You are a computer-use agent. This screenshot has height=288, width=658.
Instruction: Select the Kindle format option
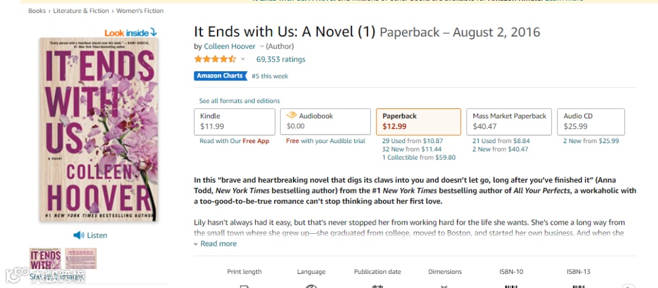235,121
